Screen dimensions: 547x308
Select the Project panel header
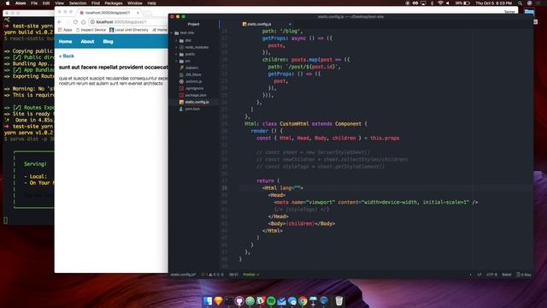(x=194, y=24)
